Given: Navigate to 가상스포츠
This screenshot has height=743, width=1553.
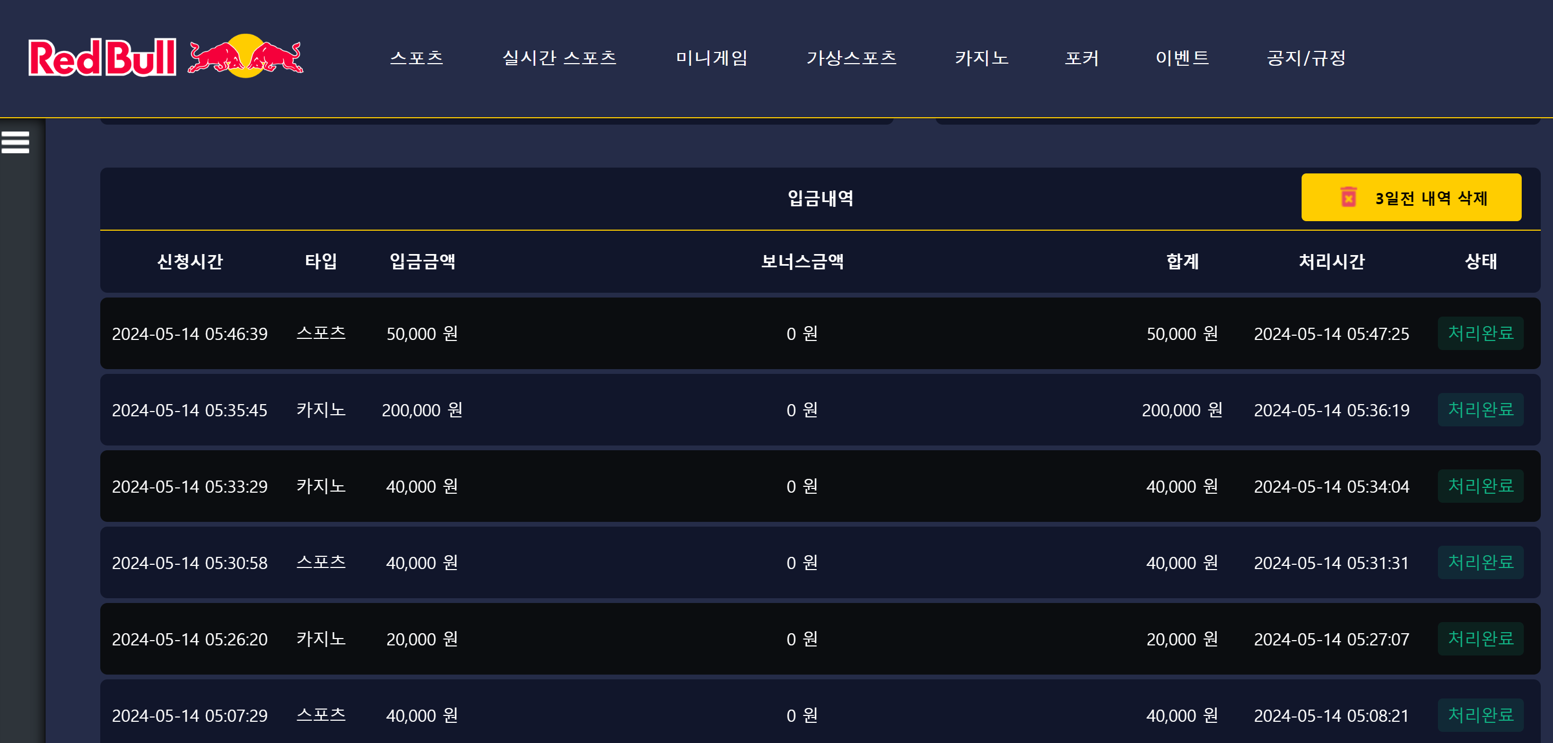Looking at the screenshot, I should [851, 58].
